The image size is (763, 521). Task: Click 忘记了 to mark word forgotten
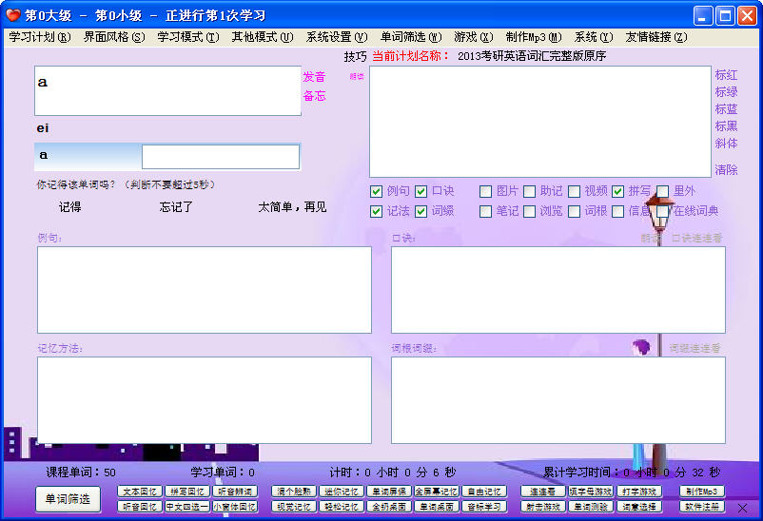pyautogui.click(x=176, y=207)
